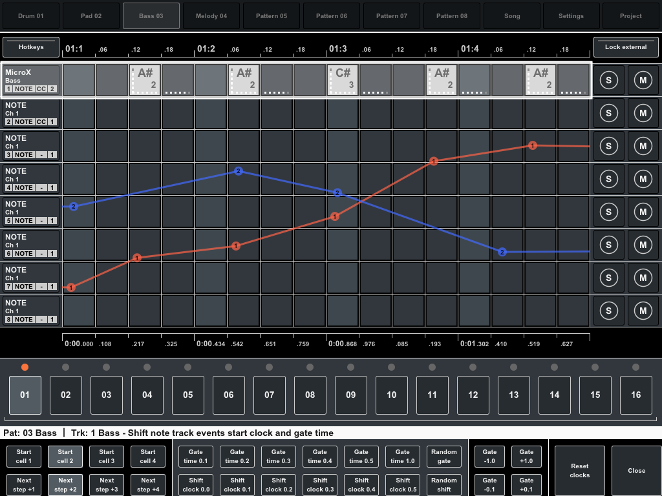The width and height of the screenshot is (662, 496).
Task: Apply Random gate to the events
Action: tap(443, 456)
